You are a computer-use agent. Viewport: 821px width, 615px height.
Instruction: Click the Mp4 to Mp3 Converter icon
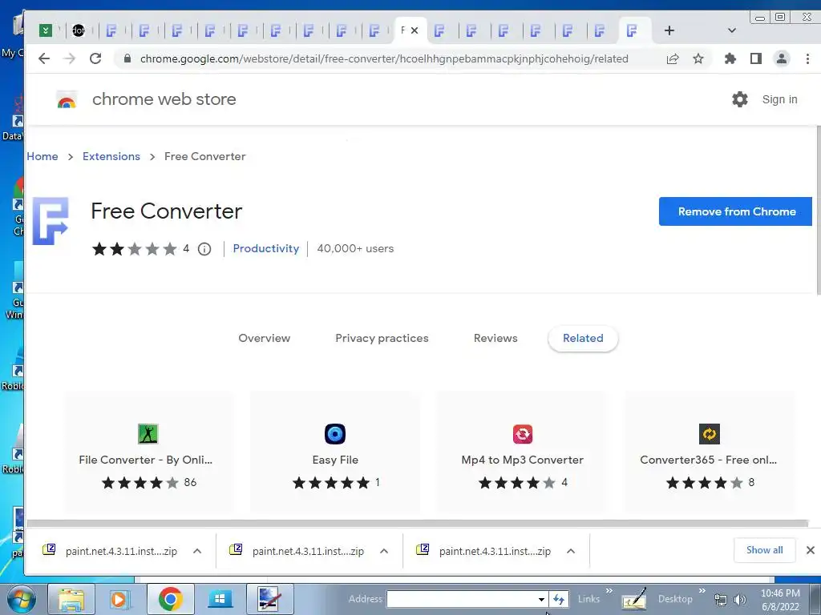tap(523, 434)
